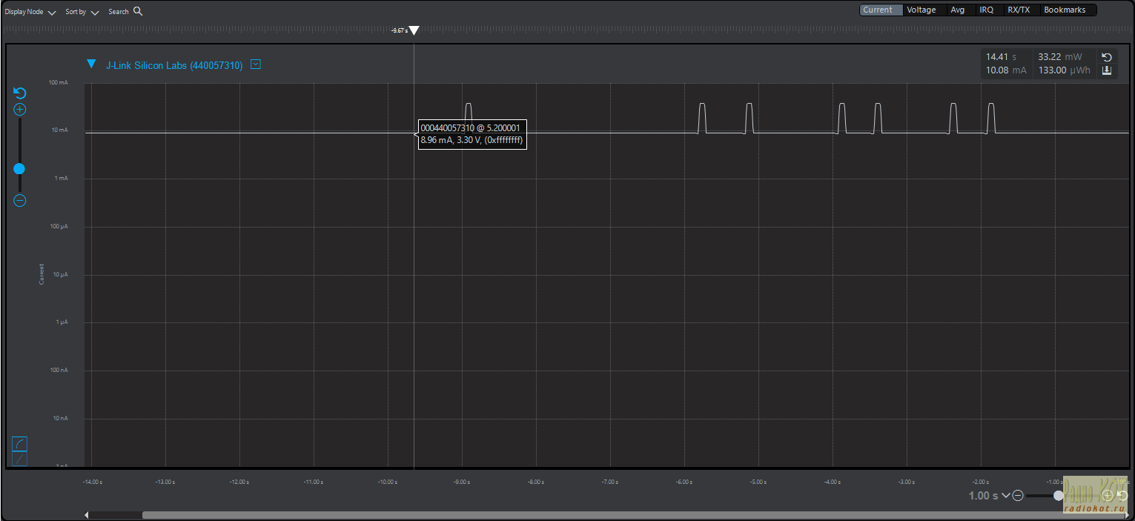1135x521 pixels.
Task: Zoom out on the current axis
Action: [20, 200]
